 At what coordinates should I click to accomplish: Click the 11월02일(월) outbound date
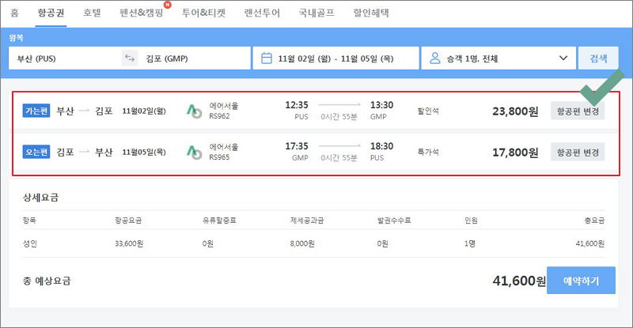[x=144, y=111]
